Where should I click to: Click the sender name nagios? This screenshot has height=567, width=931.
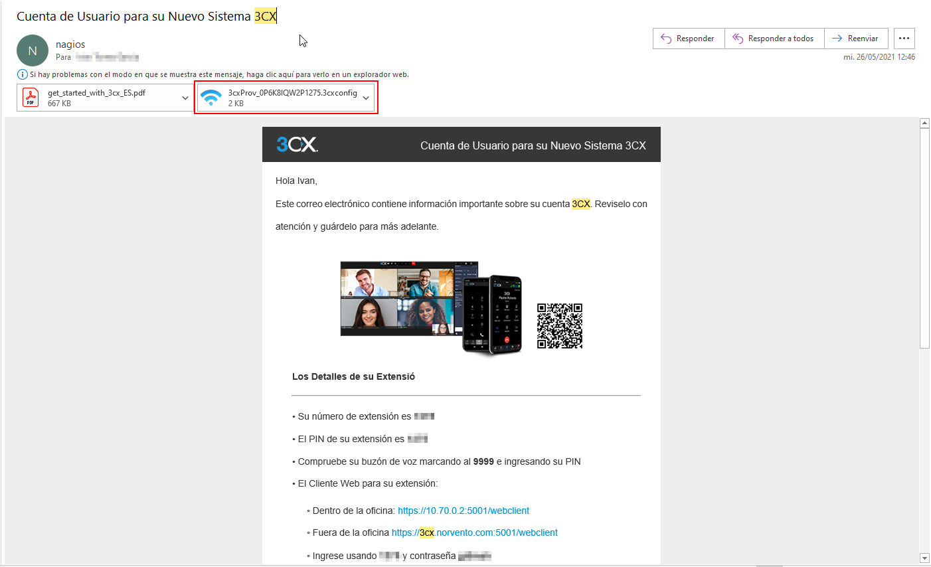(x=70, y=44)
